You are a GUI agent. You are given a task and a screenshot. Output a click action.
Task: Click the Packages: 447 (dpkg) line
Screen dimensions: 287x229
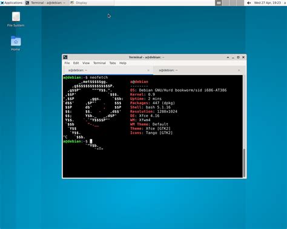click(153, 103)
